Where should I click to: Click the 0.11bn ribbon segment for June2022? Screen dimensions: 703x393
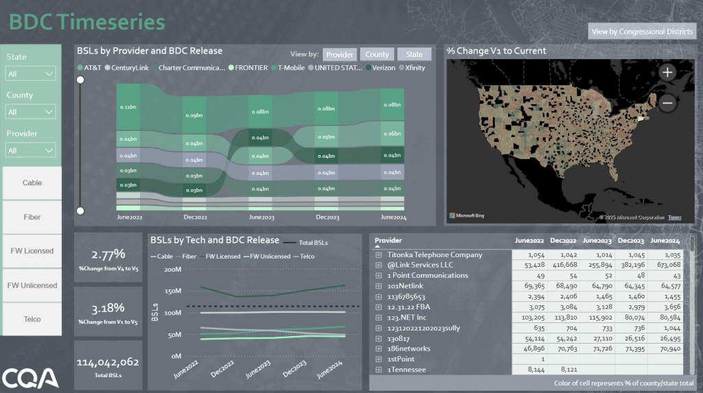[x=128, y=107]
